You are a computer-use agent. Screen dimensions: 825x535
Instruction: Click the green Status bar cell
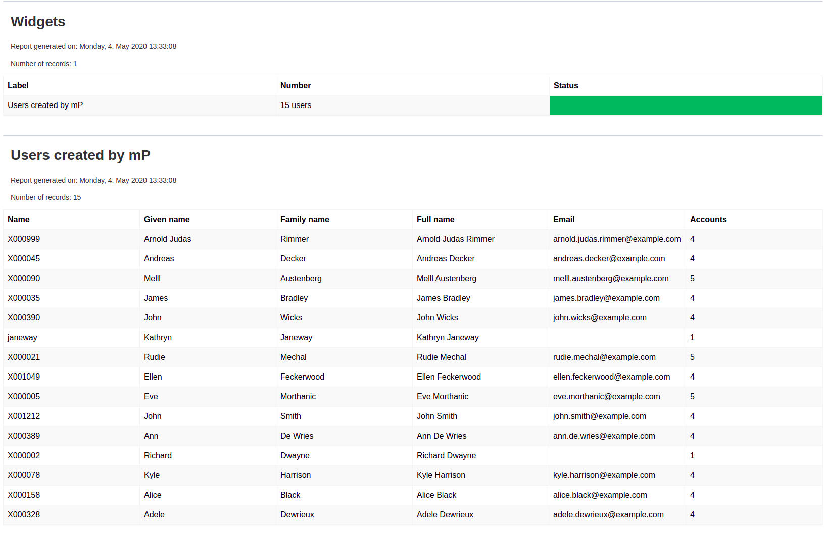tap(686, 105)
